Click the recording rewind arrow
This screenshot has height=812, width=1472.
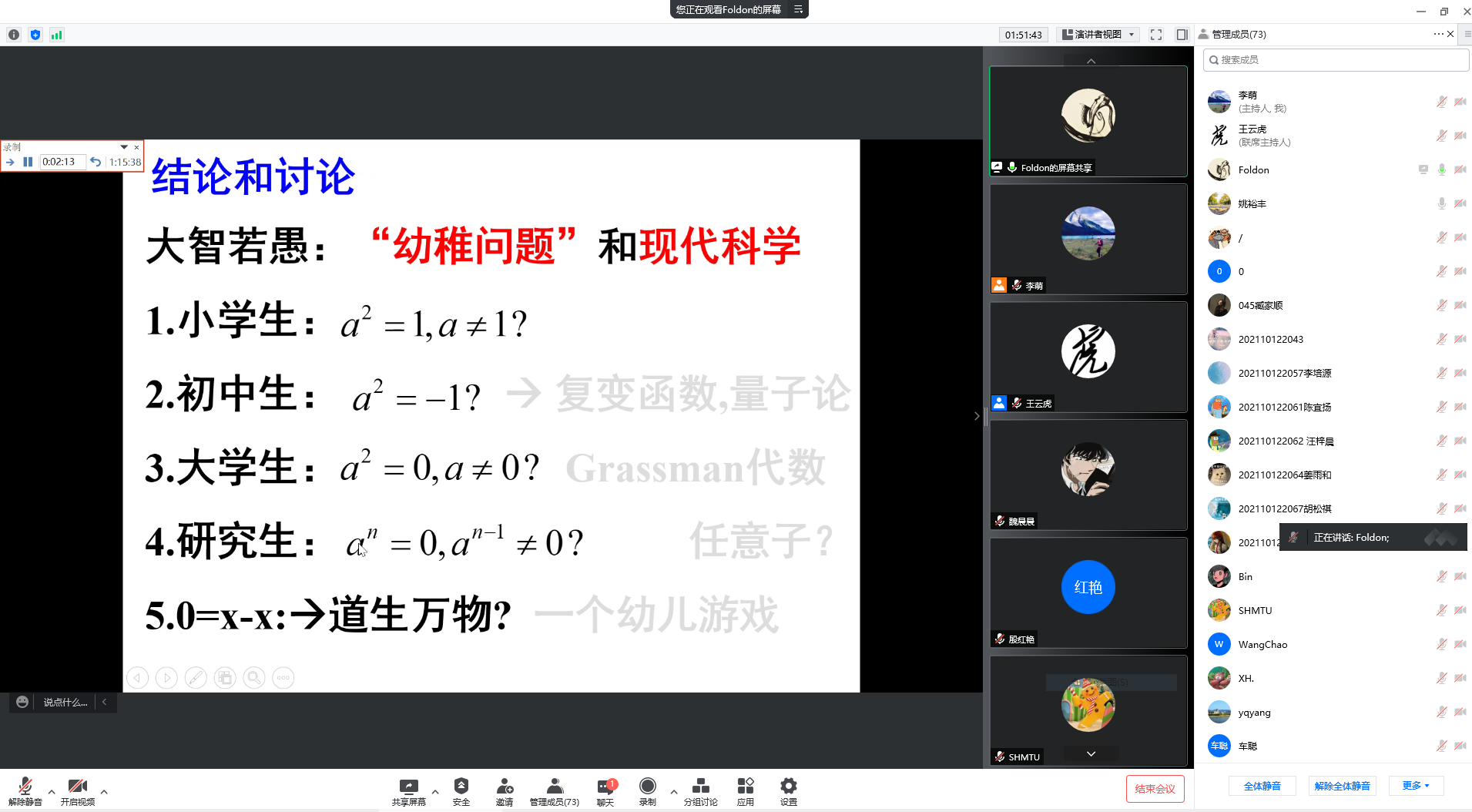click(96, 162)
